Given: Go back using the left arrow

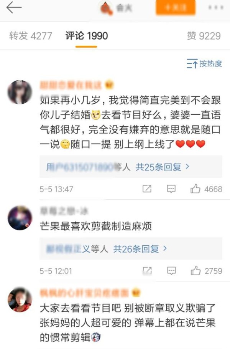Looking at the screenshot, I should click(x=14, y=8).
